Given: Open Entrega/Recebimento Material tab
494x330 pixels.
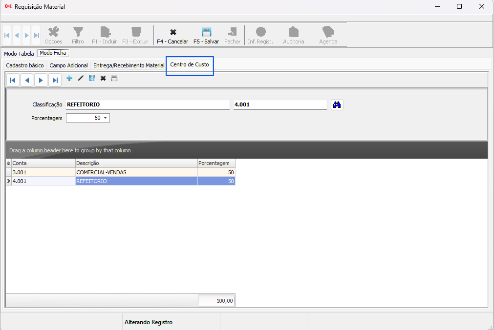Looking at the screenshot, I should pos(129,65).
